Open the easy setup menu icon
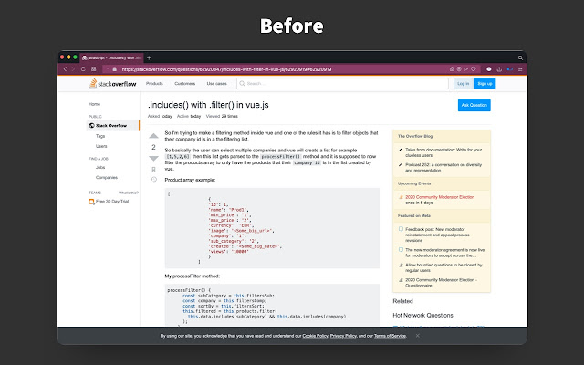This screenshot has width=584, height=365. [x=520, y=69]
